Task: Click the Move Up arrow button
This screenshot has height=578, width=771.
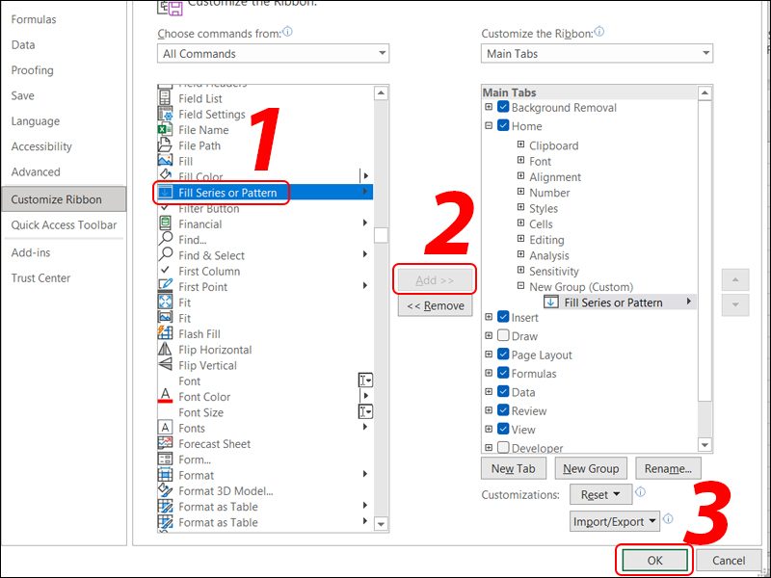Action: (x=734, y=279)
